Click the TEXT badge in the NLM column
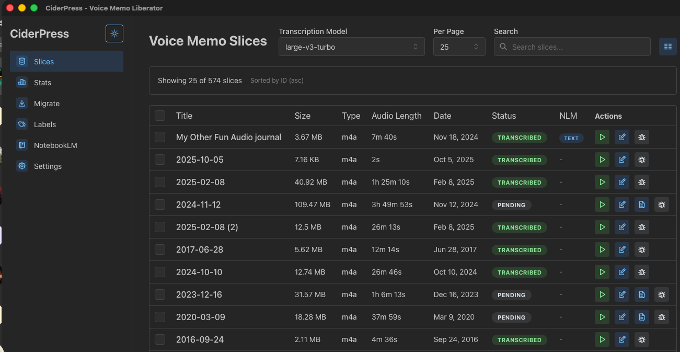The image size is (680, 352). click(x=571, y=138)
